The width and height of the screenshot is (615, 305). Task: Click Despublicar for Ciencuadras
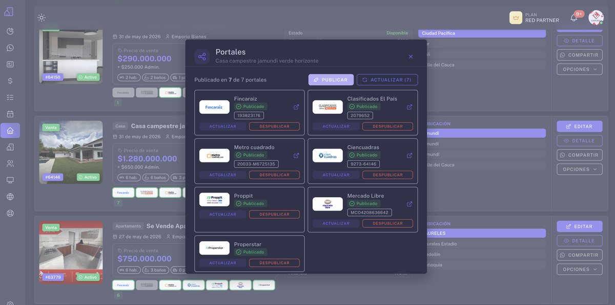(x=387, y=175)
